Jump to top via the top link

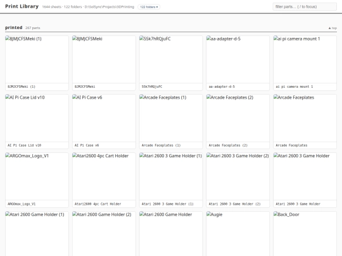[x=332, y=28]
